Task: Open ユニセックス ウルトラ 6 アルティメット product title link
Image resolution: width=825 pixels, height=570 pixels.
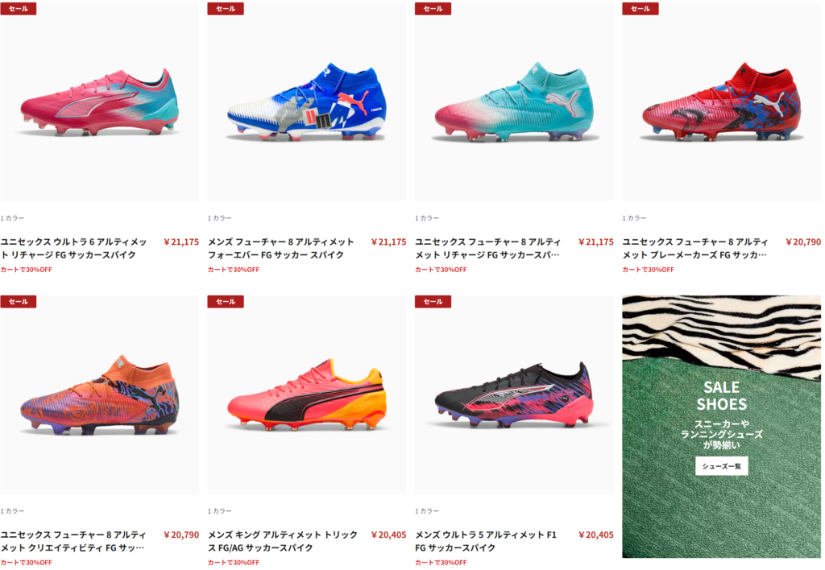Action: tap(73, 248)
